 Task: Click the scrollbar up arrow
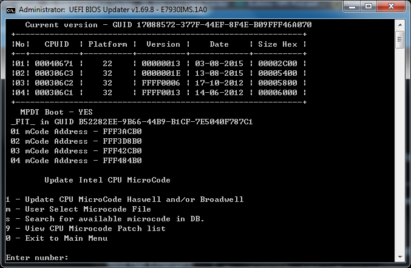point(400,25)
